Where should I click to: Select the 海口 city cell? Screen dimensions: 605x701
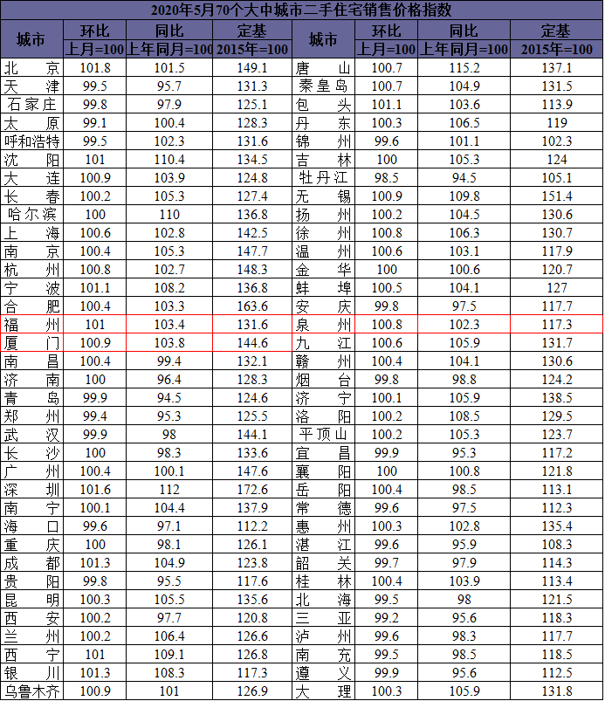tap(31, 526)
